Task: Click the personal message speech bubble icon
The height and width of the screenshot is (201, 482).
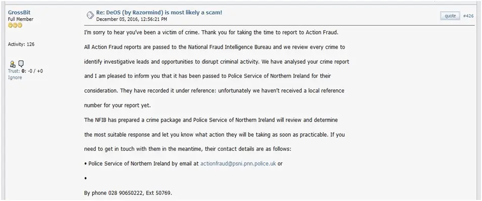Action: (21, 64)
